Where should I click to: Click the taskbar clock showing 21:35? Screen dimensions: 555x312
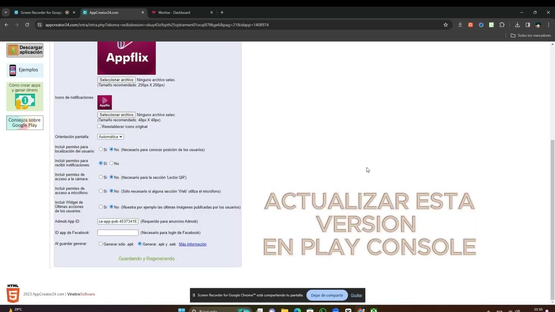coord(538,310)
